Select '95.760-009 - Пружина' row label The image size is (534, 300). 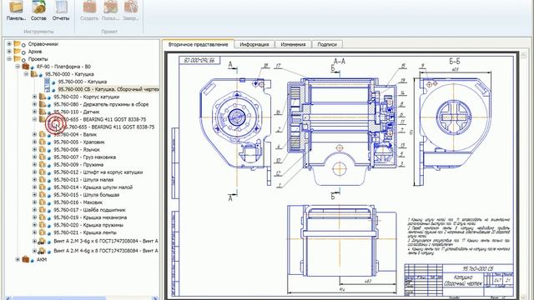78,165
